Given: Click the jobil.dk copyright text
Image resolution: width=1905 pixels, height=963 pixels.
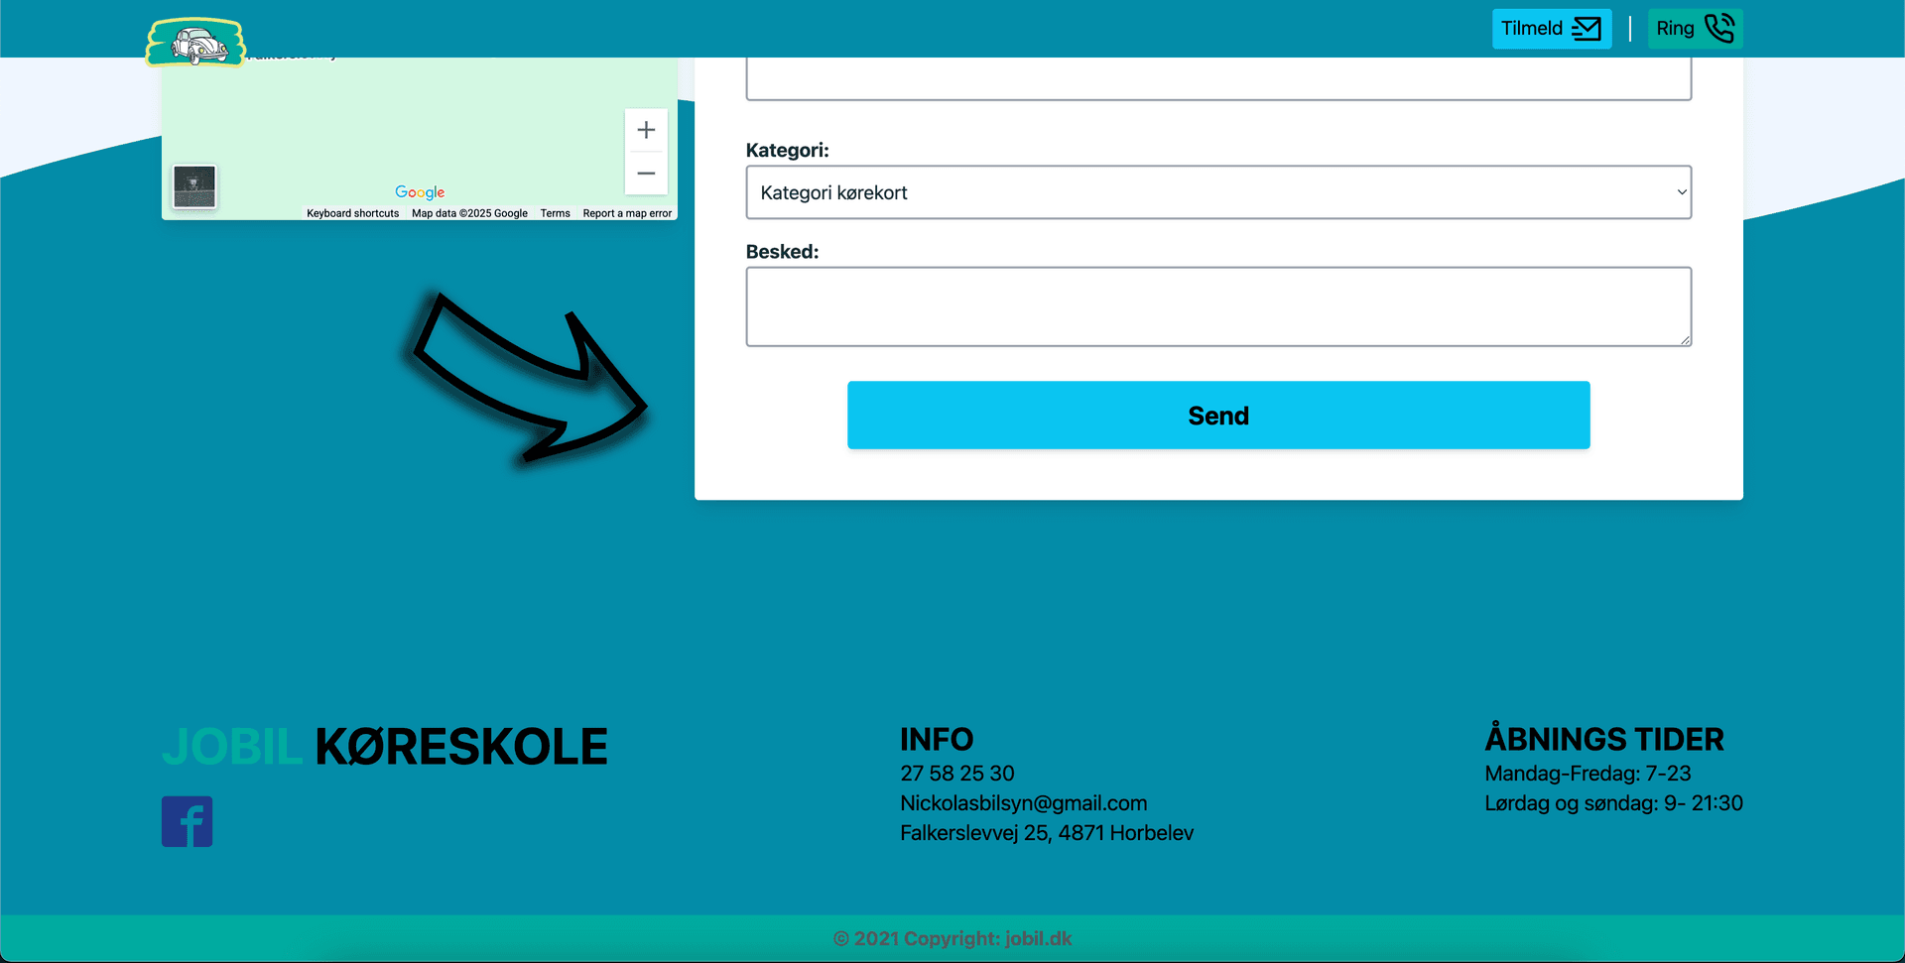Looking at the screenshot, I should point(953,937).
